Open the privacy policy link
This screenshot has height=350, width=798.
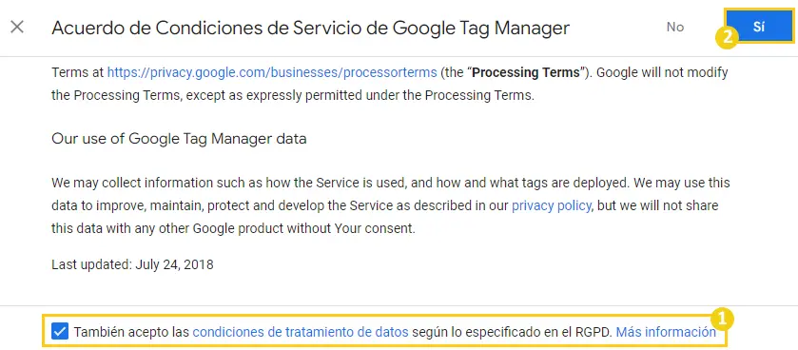(x=552, y=205)
